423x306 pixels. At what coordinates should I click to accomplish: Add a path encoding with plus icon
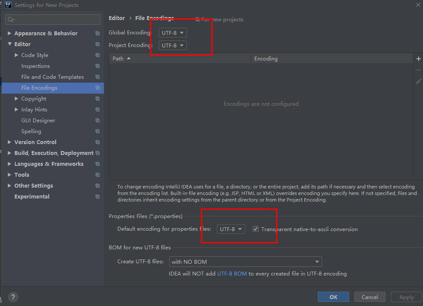pos(418,59)
